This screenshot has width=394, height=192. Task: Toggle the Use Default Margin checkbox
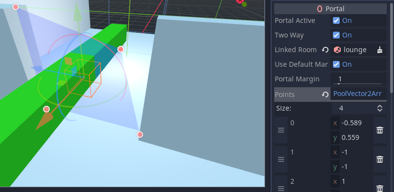pyautogui.click(x=336, y=64)
